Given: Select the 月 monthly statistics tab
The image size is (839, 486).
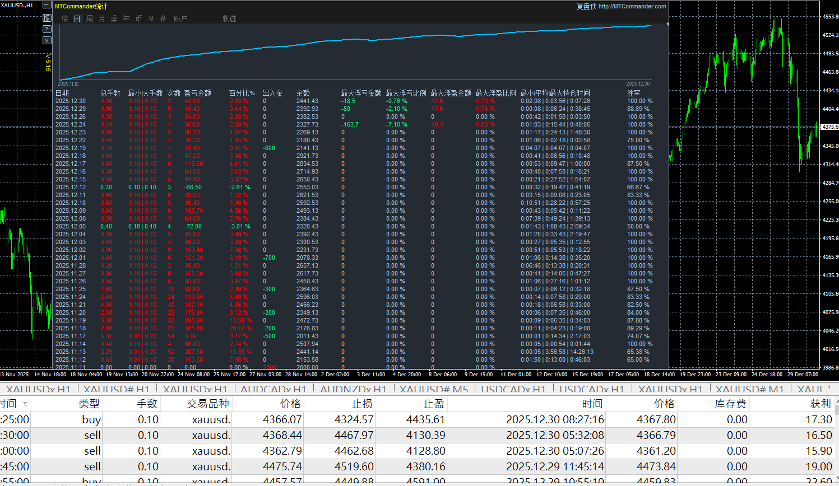Looking at the screenshot, I should [x=102, y=18].
